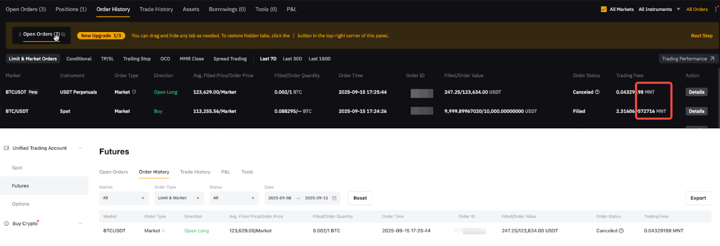Click the shield icon next to BTCUSDT Market order type

(x=134, y=92)
